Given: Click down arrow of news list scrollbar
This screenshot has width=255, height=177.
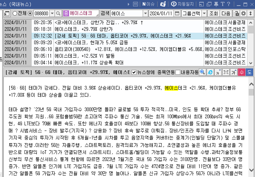Looking at the screenshot, I should (x=251, y=63).
